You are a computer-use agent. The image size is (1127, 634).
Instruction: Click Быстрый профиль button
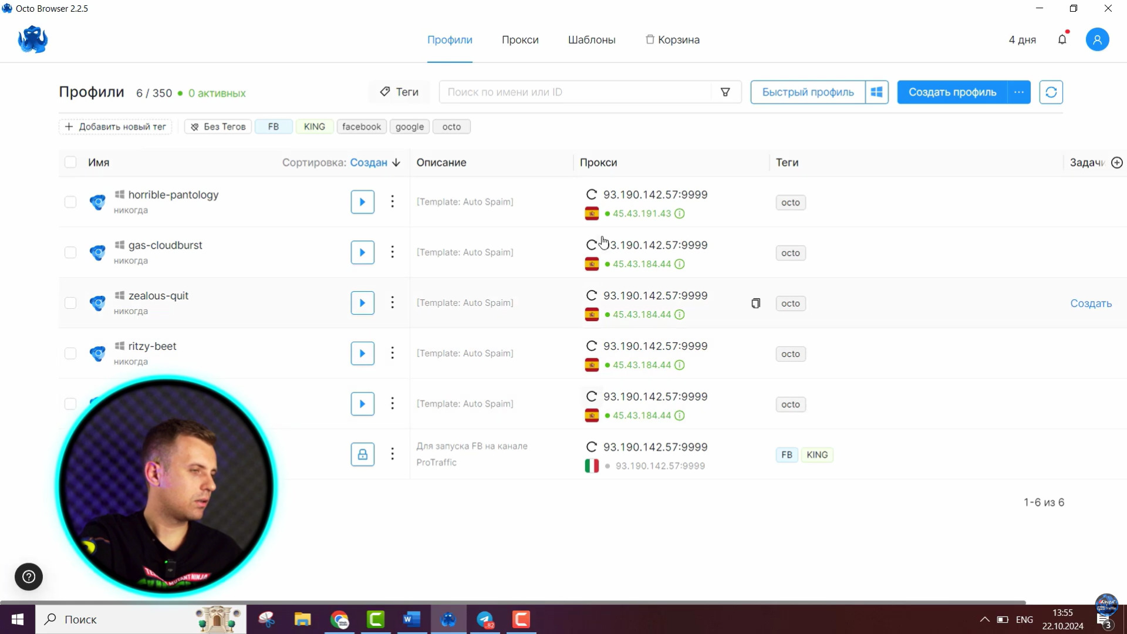pyautogui.click(x=808, y=92)
